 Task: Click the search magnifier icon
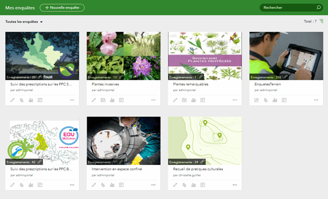(x=318, y=8)
